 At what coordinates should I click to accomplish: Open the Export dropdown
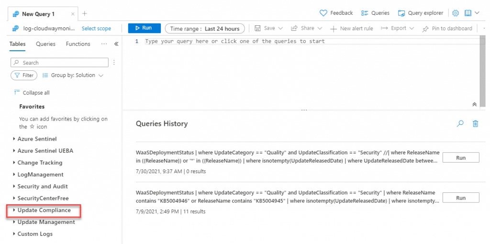(398, 28)
